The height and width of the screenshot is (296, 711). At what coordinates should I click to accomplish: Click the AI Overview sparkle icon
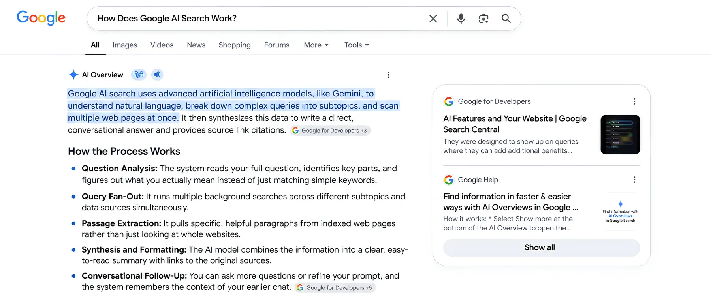click(73, 75)
